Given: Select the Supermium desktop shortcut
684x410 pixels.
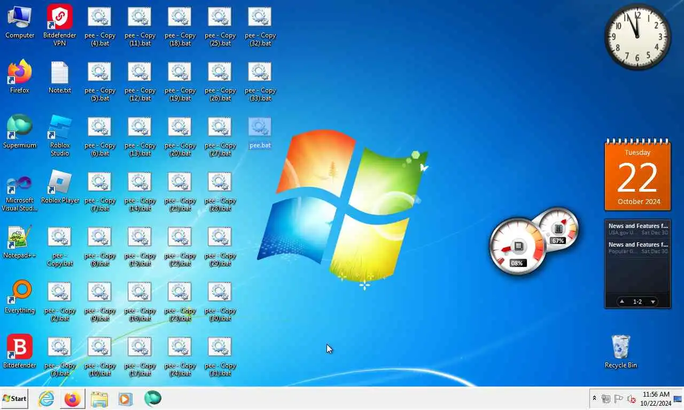Looking at the screenshot, I should point(20,132).
